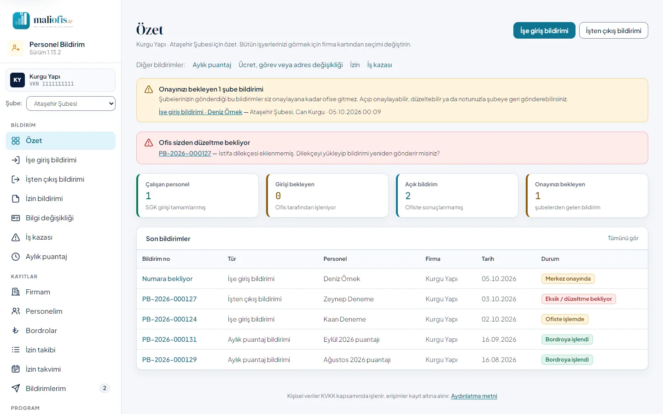Click the Onayınızı bekleyen summary card
Viewport: 663px width, 414px height.
pos(587,195)
